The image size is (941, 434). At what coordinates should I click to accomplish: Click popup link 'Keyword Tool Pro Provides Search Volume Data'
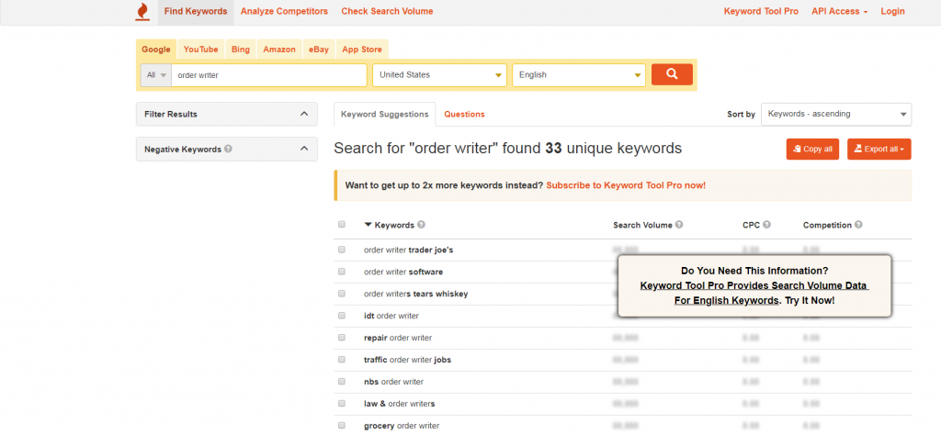click(x=754, y=286)
